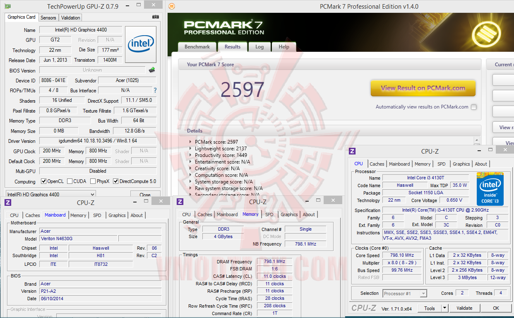Select the Graphics tab in mainboard CPU-Z window
514x318 pixels.
tap(117, 215)
